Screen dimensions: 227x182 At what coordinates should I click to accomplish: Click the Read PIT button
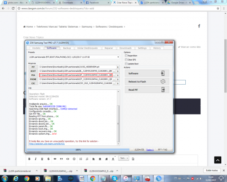click(x=147, y=90)
